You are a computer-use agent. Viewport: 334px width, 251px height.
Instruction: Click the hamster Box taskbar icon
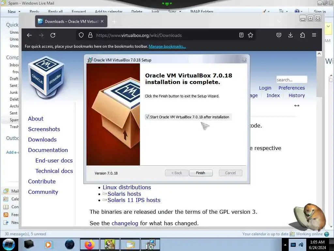coord(110,244)
